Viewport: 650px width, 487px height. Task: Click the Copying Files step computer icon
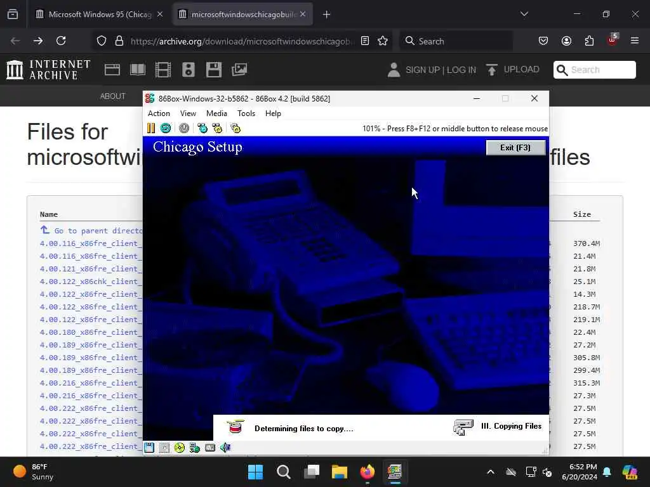pyautogui.click(x=463, y=427)
